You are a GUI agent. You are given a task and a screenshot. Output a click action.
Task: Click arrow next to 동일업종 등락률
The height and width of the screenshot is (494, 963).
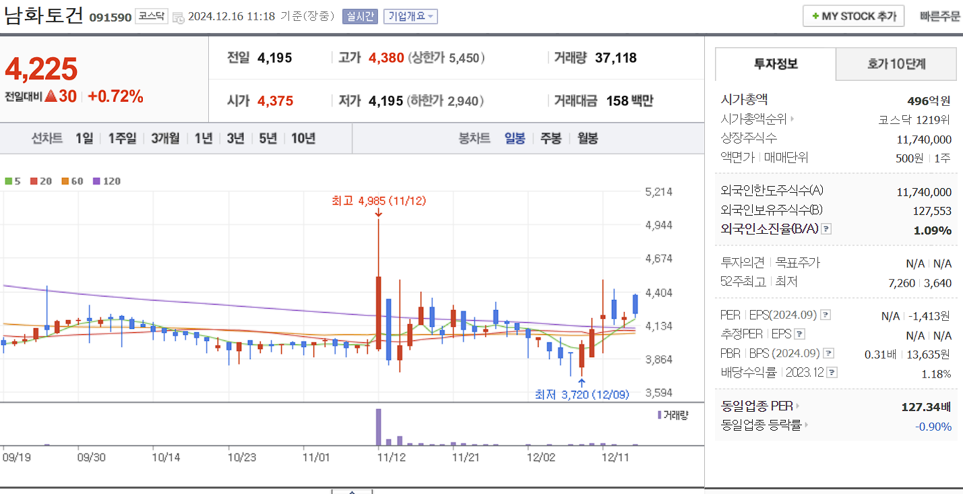(806, 425)
